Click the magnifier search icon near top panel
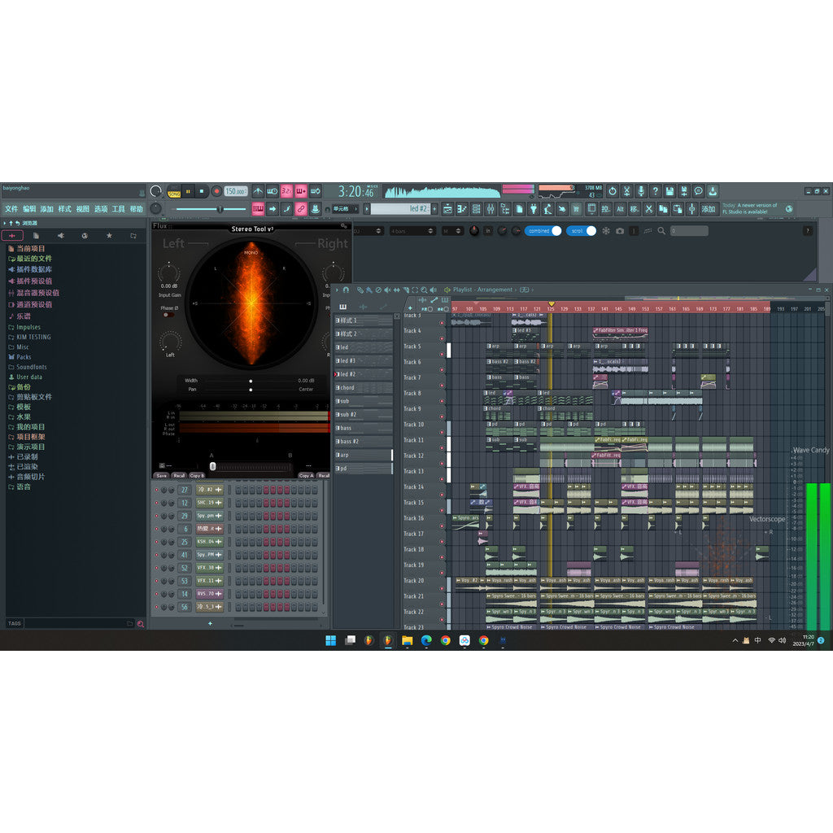This screenshot has width=833, height=833. click(661, 230)
